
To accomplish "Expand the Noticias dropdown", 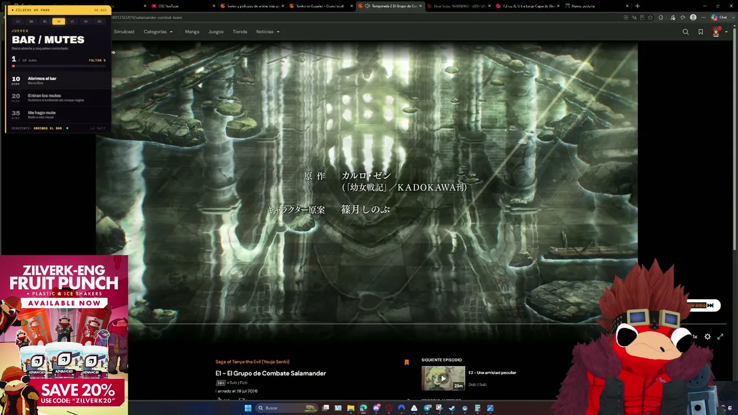I will [x=268, y=32].
